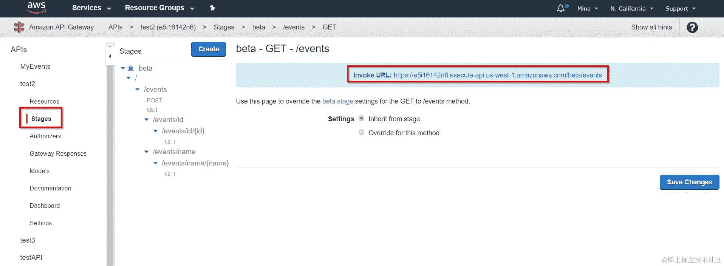Collapse the Stages panel with arrow handle
Viewport: 724px width, 266px height.
point(110,56)
